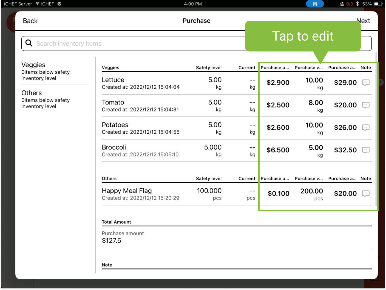This screenshot has width=386, height=290.
Task: Edit Lettuce purchase unit price $2.900
Action: (278, 83)
